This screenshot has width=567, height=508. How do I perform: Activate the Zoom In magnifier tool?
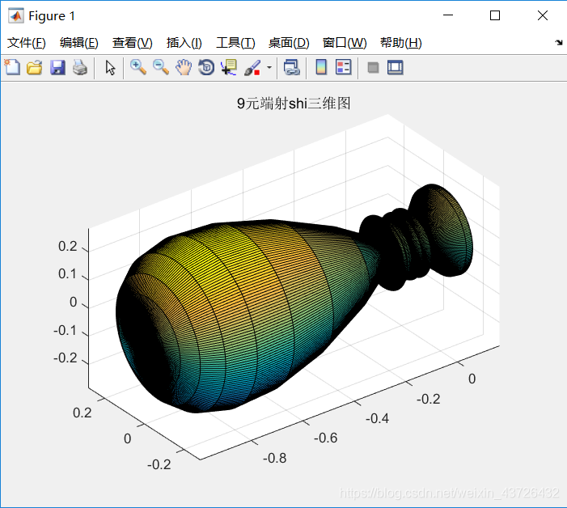[x=138, y=68]
